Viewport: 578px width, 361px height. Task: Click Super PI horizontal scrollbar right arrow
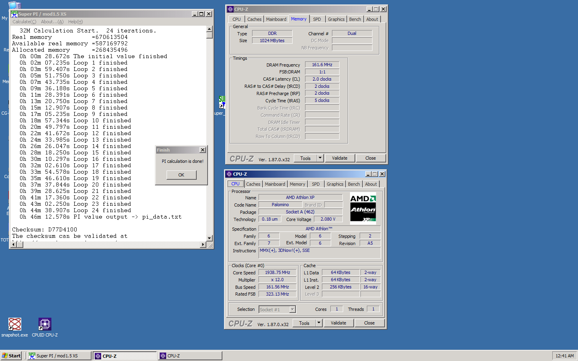coord(203,244)
